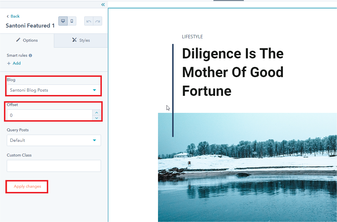Increase Offset with the up arrow
Image resolution: width=337 pixels, height=222 pixels.
pos(96,113)
